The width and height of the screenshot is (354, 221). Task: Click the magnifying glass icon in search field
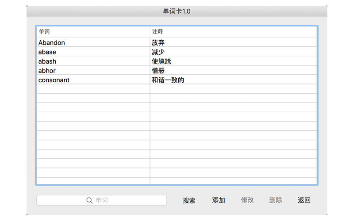89,200
